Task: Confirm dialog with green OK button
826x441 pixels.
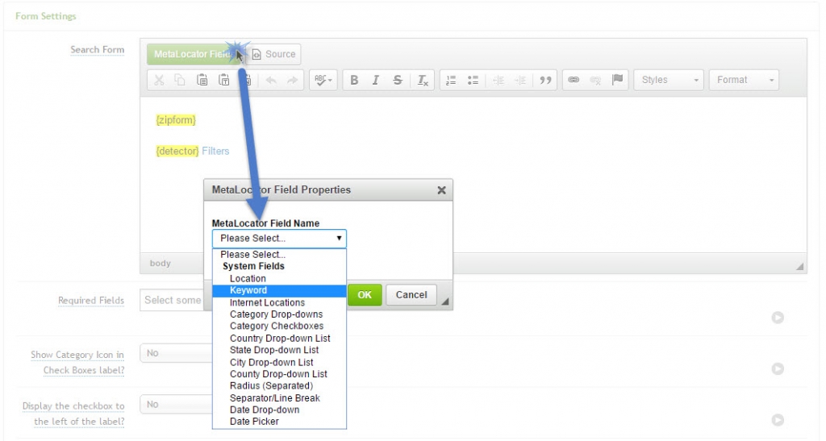Action: [x=365, y=295]
